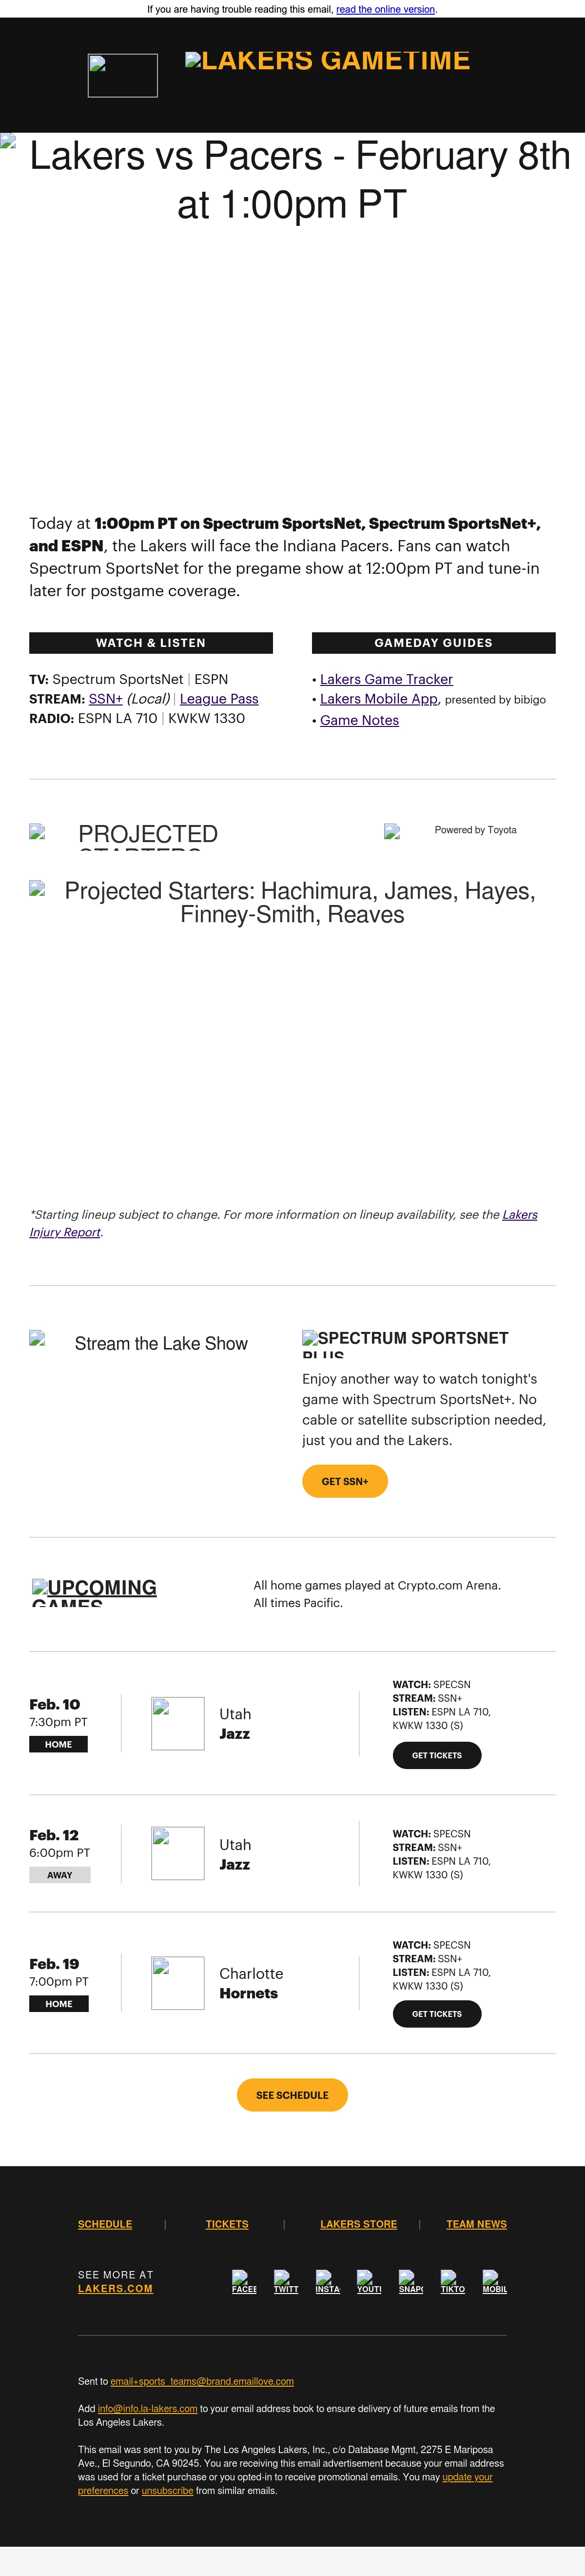Click Utah Jazz team logo for Feb. 12
The height and width of the screenshot is (2576, 585).
[178, 1854]
